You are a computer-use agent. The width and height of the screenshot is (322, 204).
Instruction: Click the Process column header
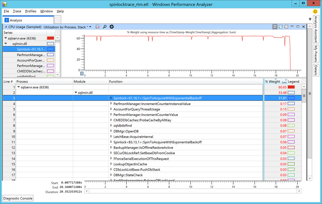click(x=44, y=82)
